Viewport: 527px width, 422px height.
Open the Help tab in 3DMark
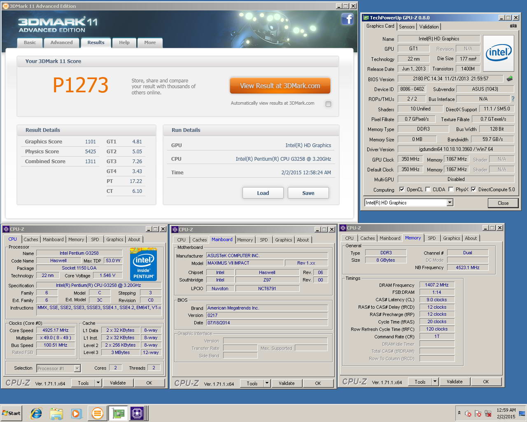tap(124, 42)
